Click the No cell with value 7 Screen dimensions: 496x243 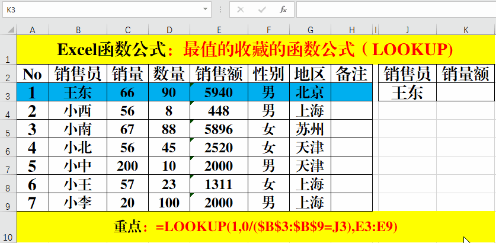click(33, 202)
